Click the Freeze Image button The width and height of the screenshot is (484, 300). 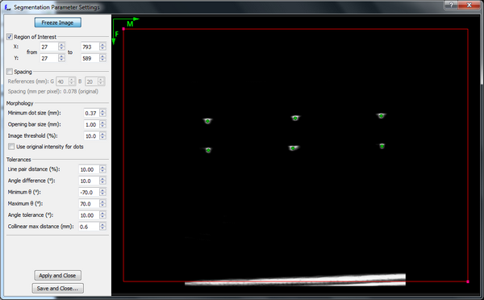click(x=58, y=23)
